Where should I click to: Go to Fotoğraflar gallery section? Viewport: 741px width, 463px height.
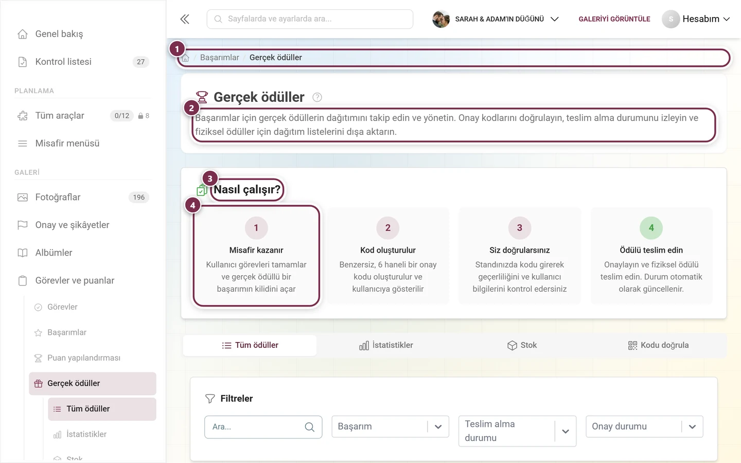click(83, 198)
